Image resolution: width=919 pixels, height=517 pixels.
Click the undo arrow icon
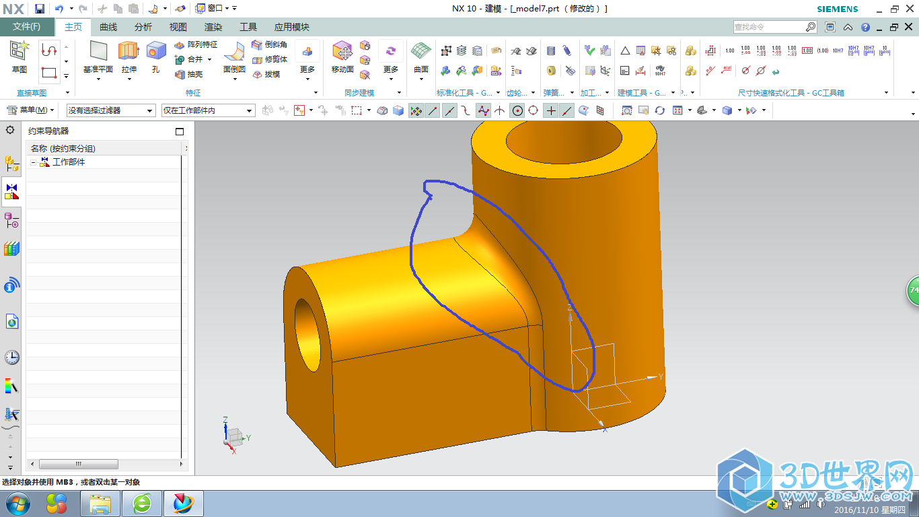[59, 9]
